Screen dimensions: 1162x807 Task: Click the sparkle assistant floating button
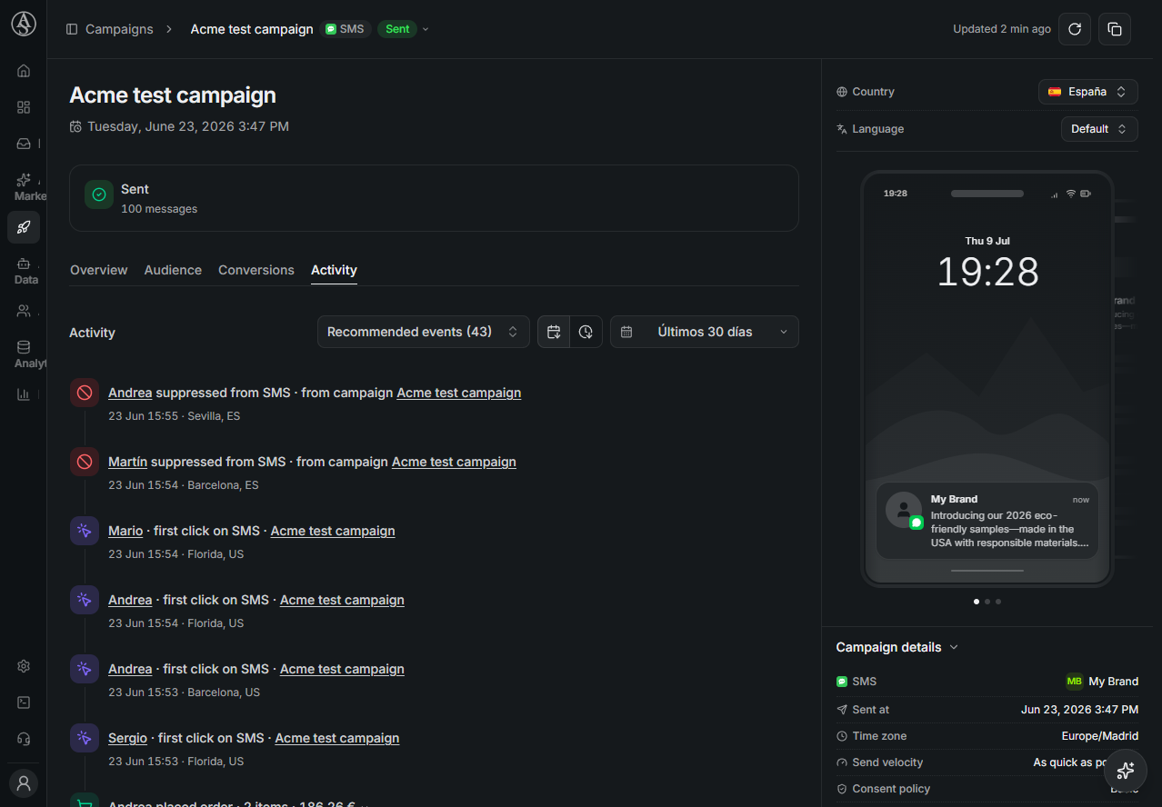[x=1125, y=771]
